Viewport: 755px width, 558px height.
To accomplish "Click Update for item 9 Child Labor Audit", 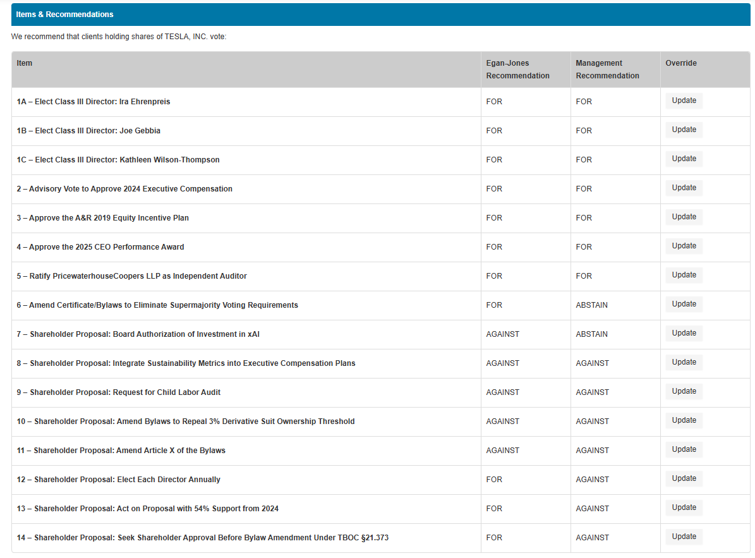I will 684,391.
